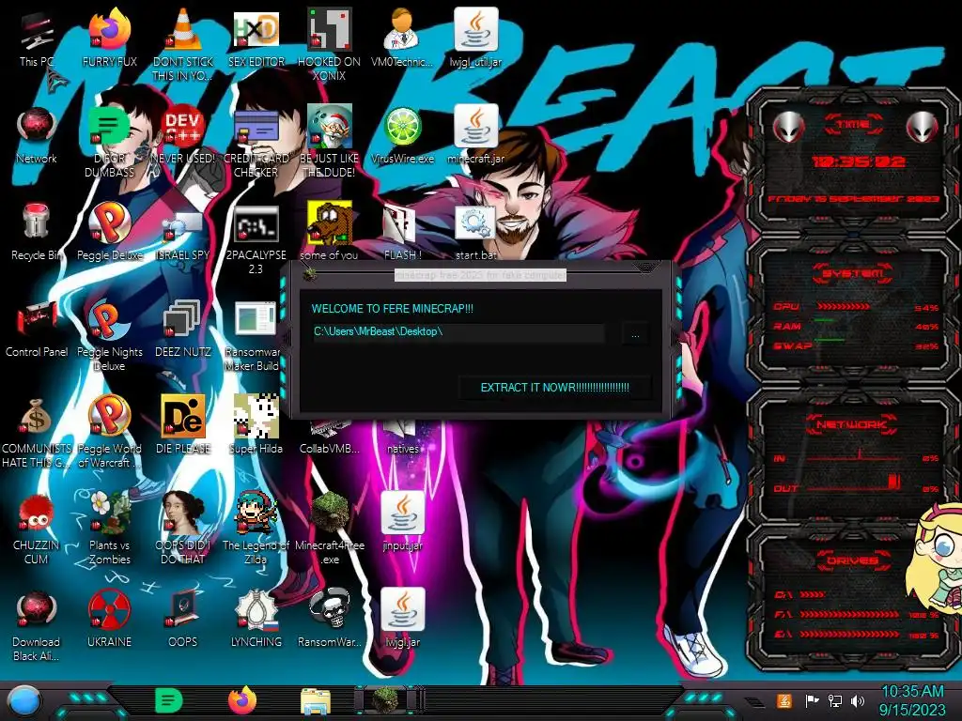The image size is (962, 721).
Task: Select the OOPS DID I DO THAT portrait icon
Action: pos(183,513)
